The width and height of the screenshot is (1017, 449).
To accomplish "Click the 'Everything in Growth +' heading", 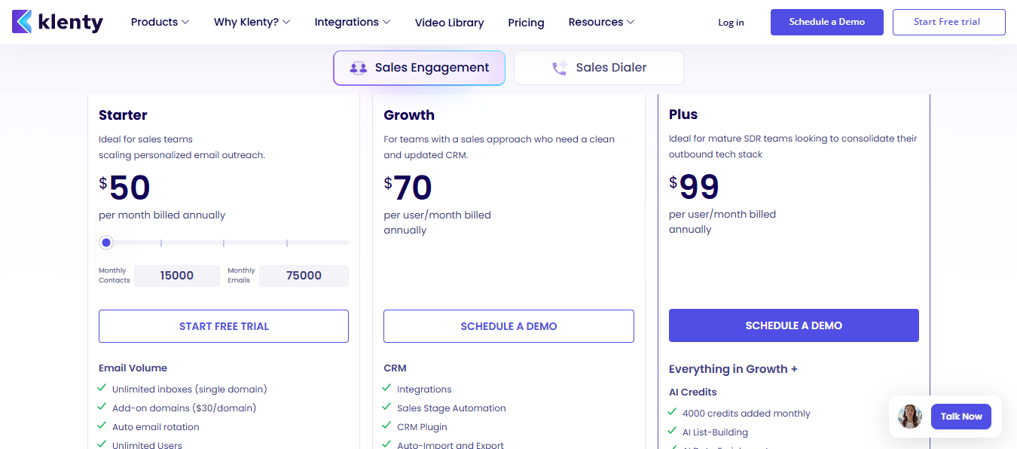I will 733,369.
